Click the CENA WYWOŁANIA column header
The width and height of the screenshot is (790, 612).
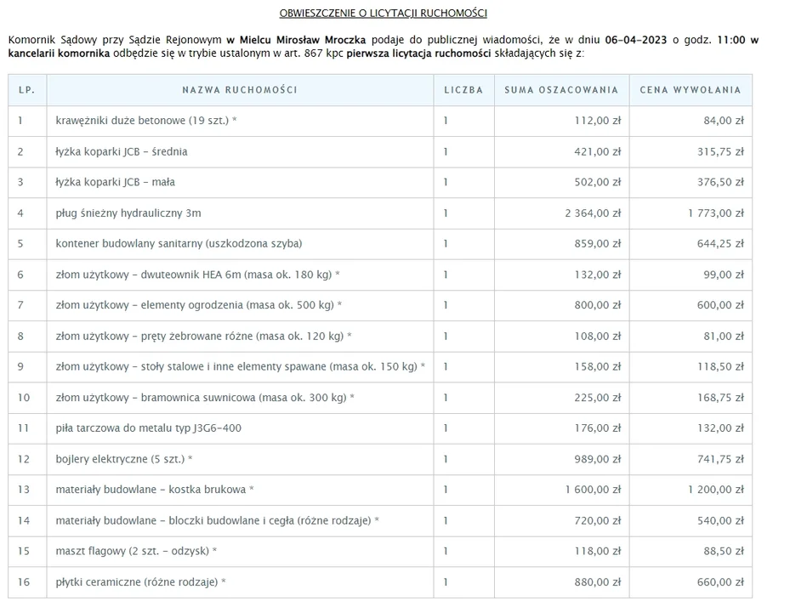point(691,90)
